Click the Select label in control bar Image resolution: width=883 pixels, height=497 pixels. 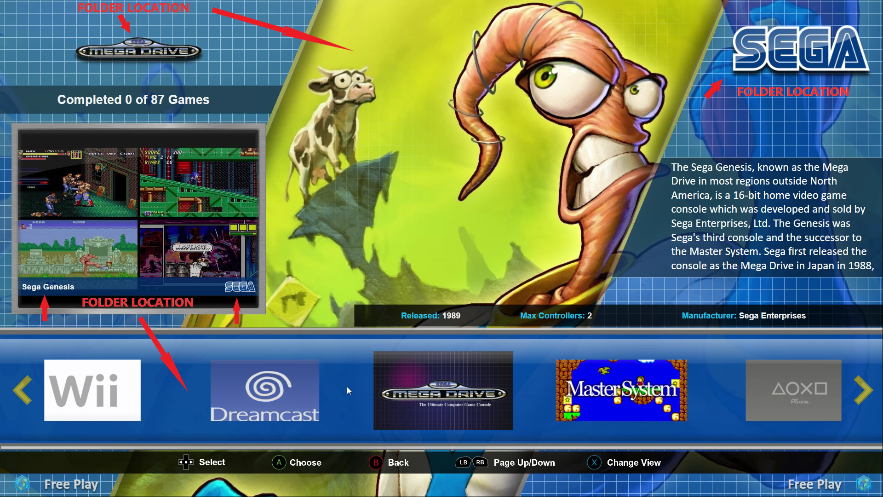212,462
